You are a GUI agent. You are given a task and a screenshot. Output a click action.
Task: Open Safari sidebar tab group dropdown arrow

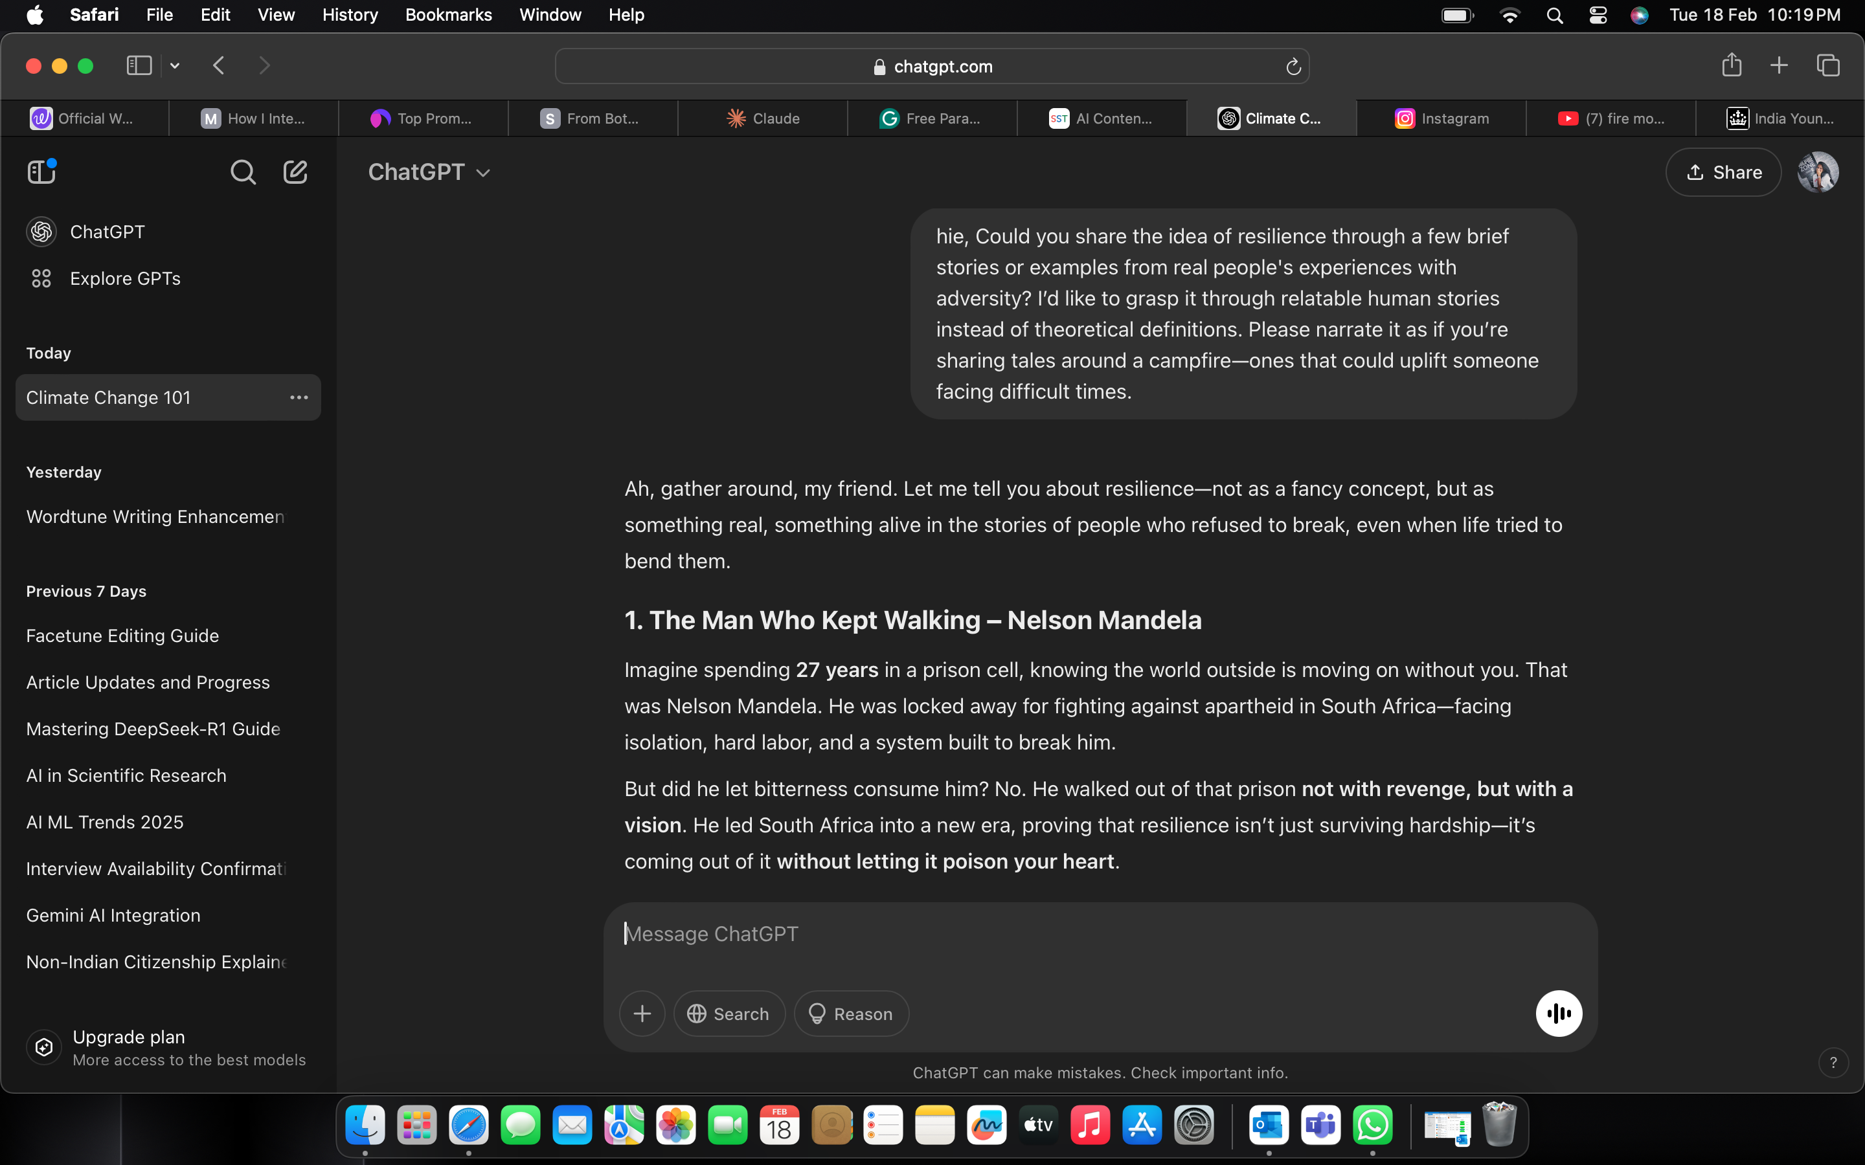tap(175, 65)
